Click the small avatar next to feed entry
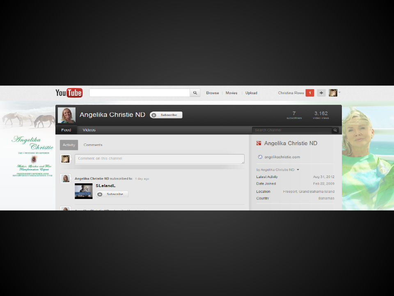This screenshot has width=394, height=296. coord(66,178)
